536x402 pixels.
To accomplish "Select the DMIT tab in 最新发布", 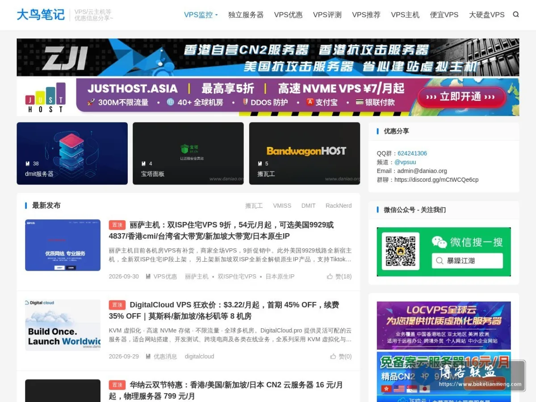I will [x=308, y=205].
